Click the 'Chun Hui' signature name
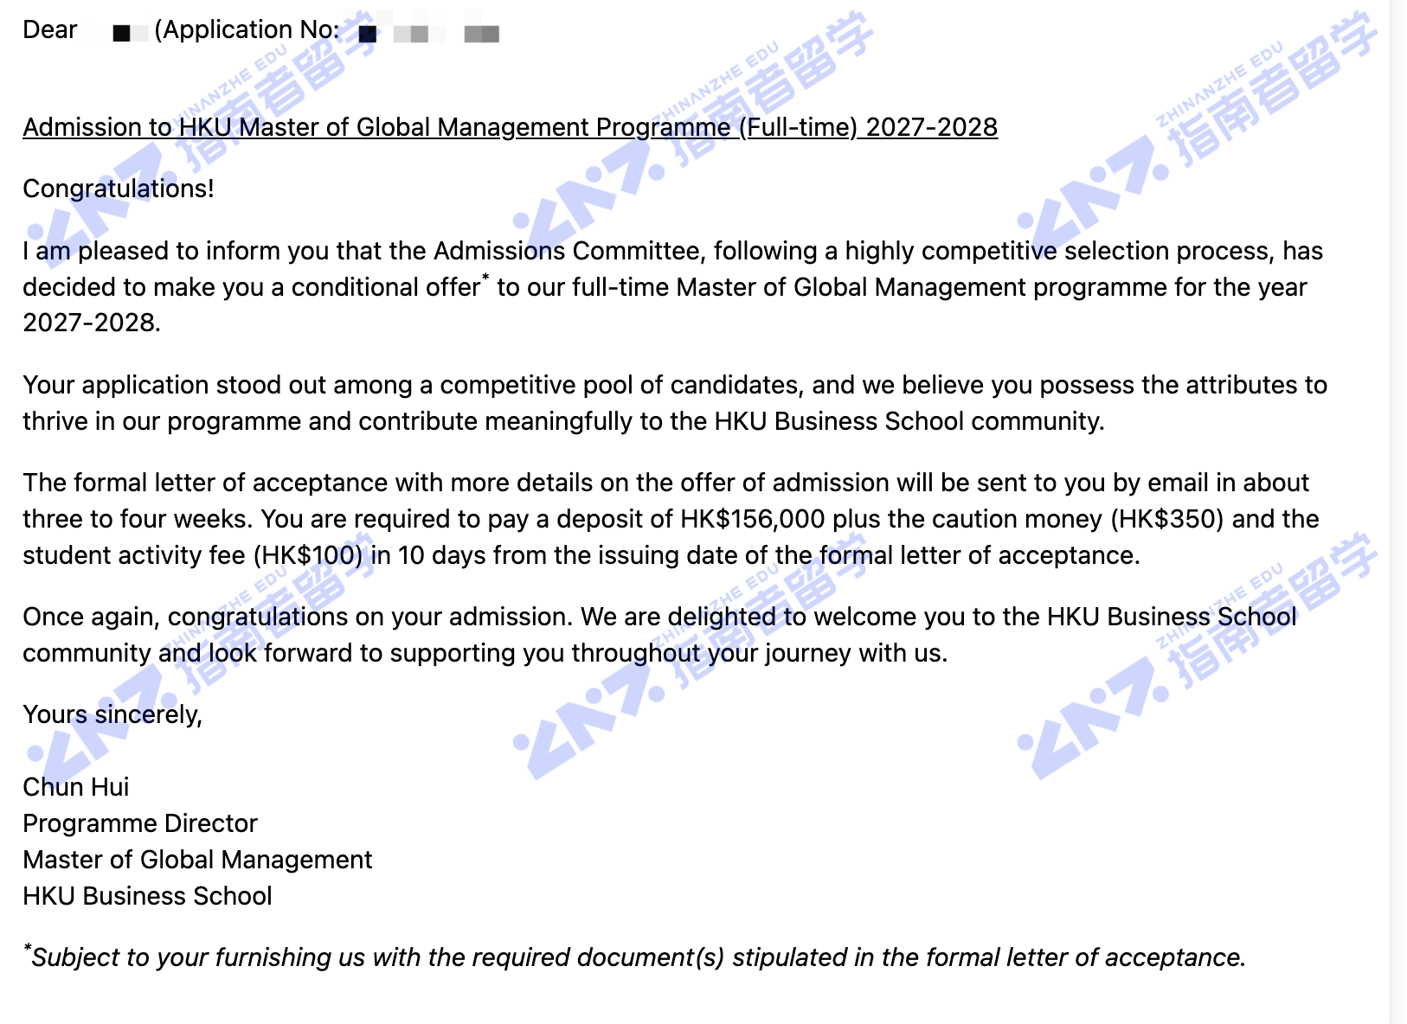This screenshot has width=1407, height=1024. point(76,787)
